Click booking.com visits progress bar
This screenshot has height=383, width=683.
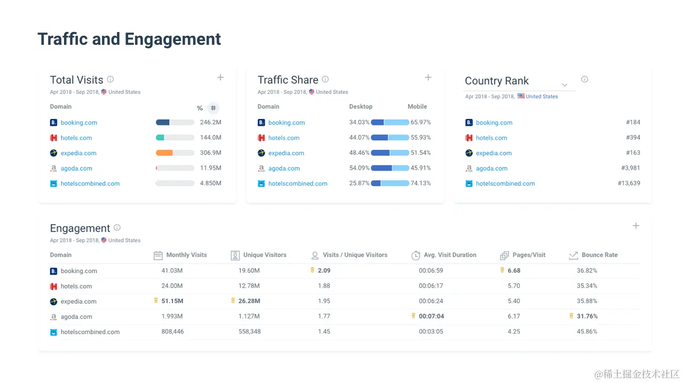pos(175,122)
